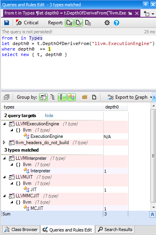Switch to Queries and Rules Edit tab
156x235 pixels.
point(67,230)
